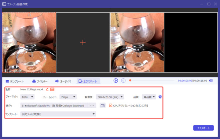
Task: Click the blue エクスポート button
Action: [203, 128]
